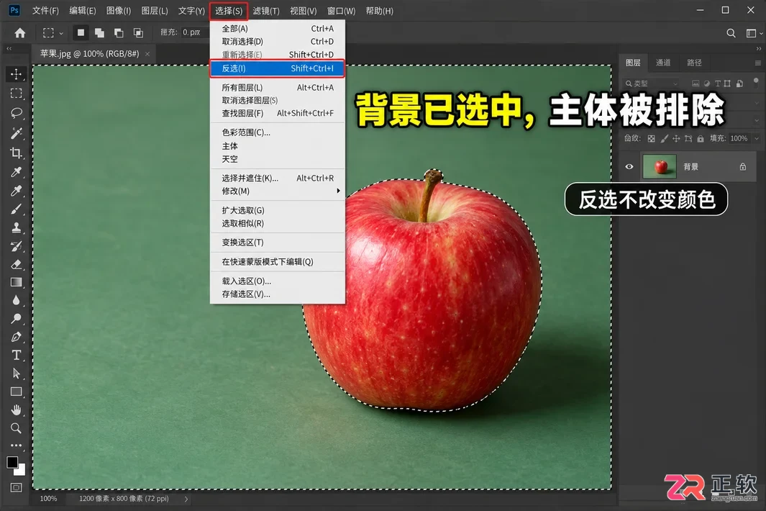Select the Rectangle shape tool
766x511 pixels.
tap(16, 392)
